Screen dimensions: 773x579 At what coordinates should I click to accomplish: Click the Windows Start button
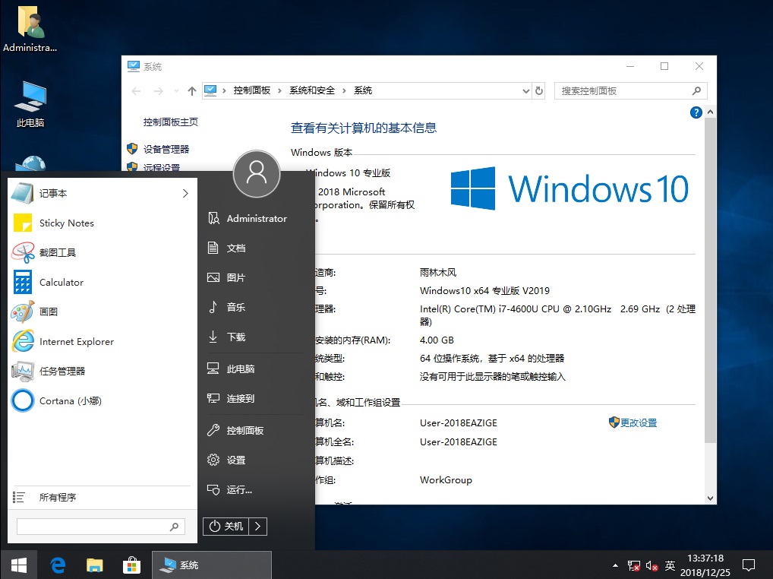pos(19,565)
